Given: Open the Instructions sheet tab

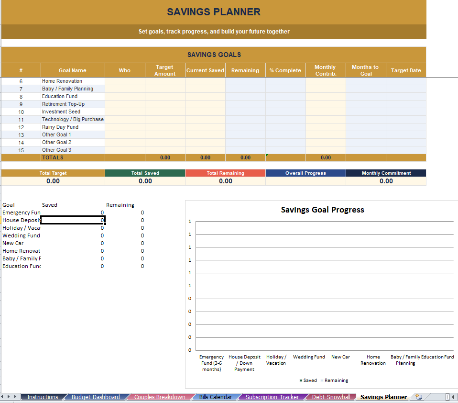Looking at the screenshot, I should pyautogui.click(x=43, y=397).
